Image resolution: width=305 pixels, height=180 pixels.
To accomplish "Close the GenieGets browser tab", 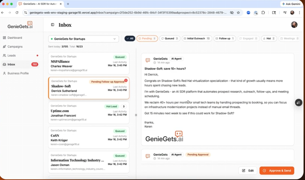I will point(61,4).
